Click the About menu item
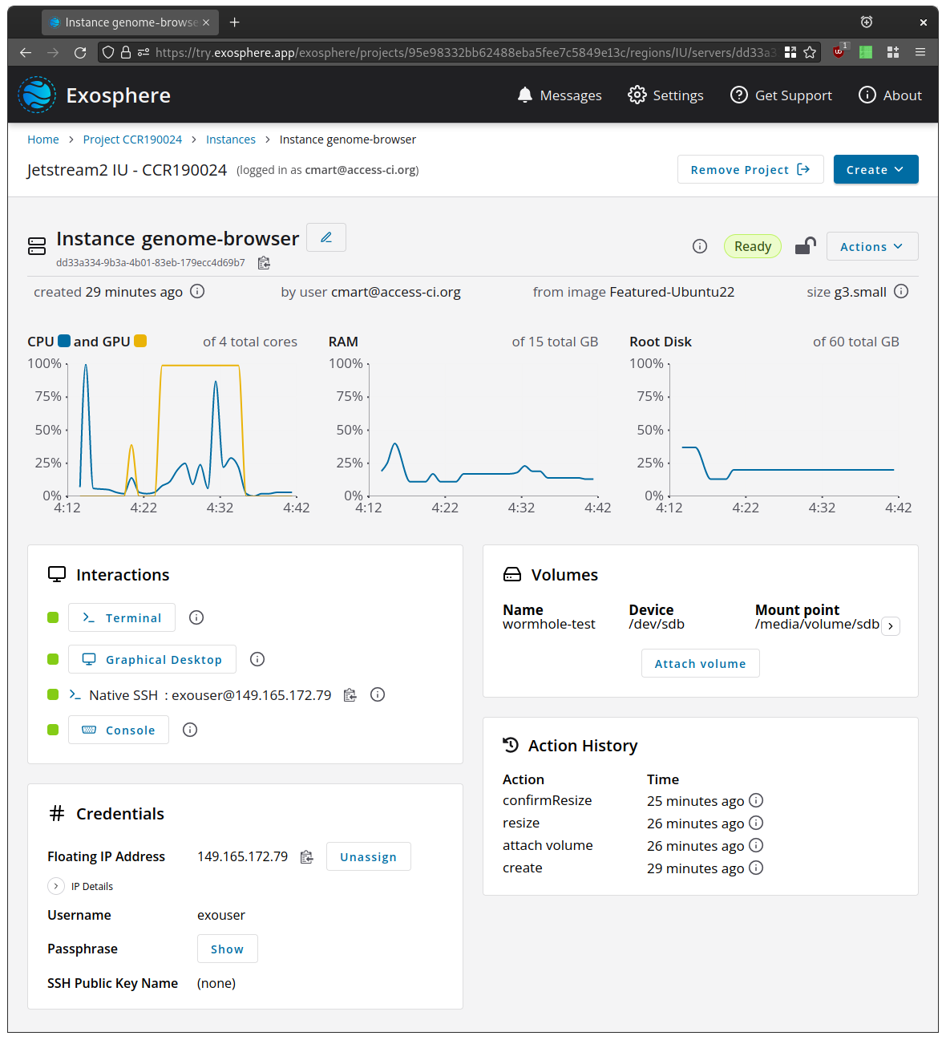This screenshot has width=946, height=1040. tap(891, 95)
